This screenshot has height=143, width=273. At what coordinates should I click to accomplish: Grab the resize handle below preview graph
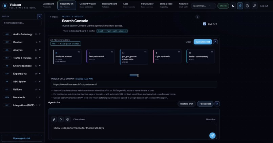click(x=134, y=76)
